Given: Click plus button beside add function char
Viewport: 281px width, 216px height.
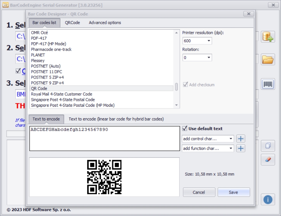Looking at the screenshot, I should (241, 148).
